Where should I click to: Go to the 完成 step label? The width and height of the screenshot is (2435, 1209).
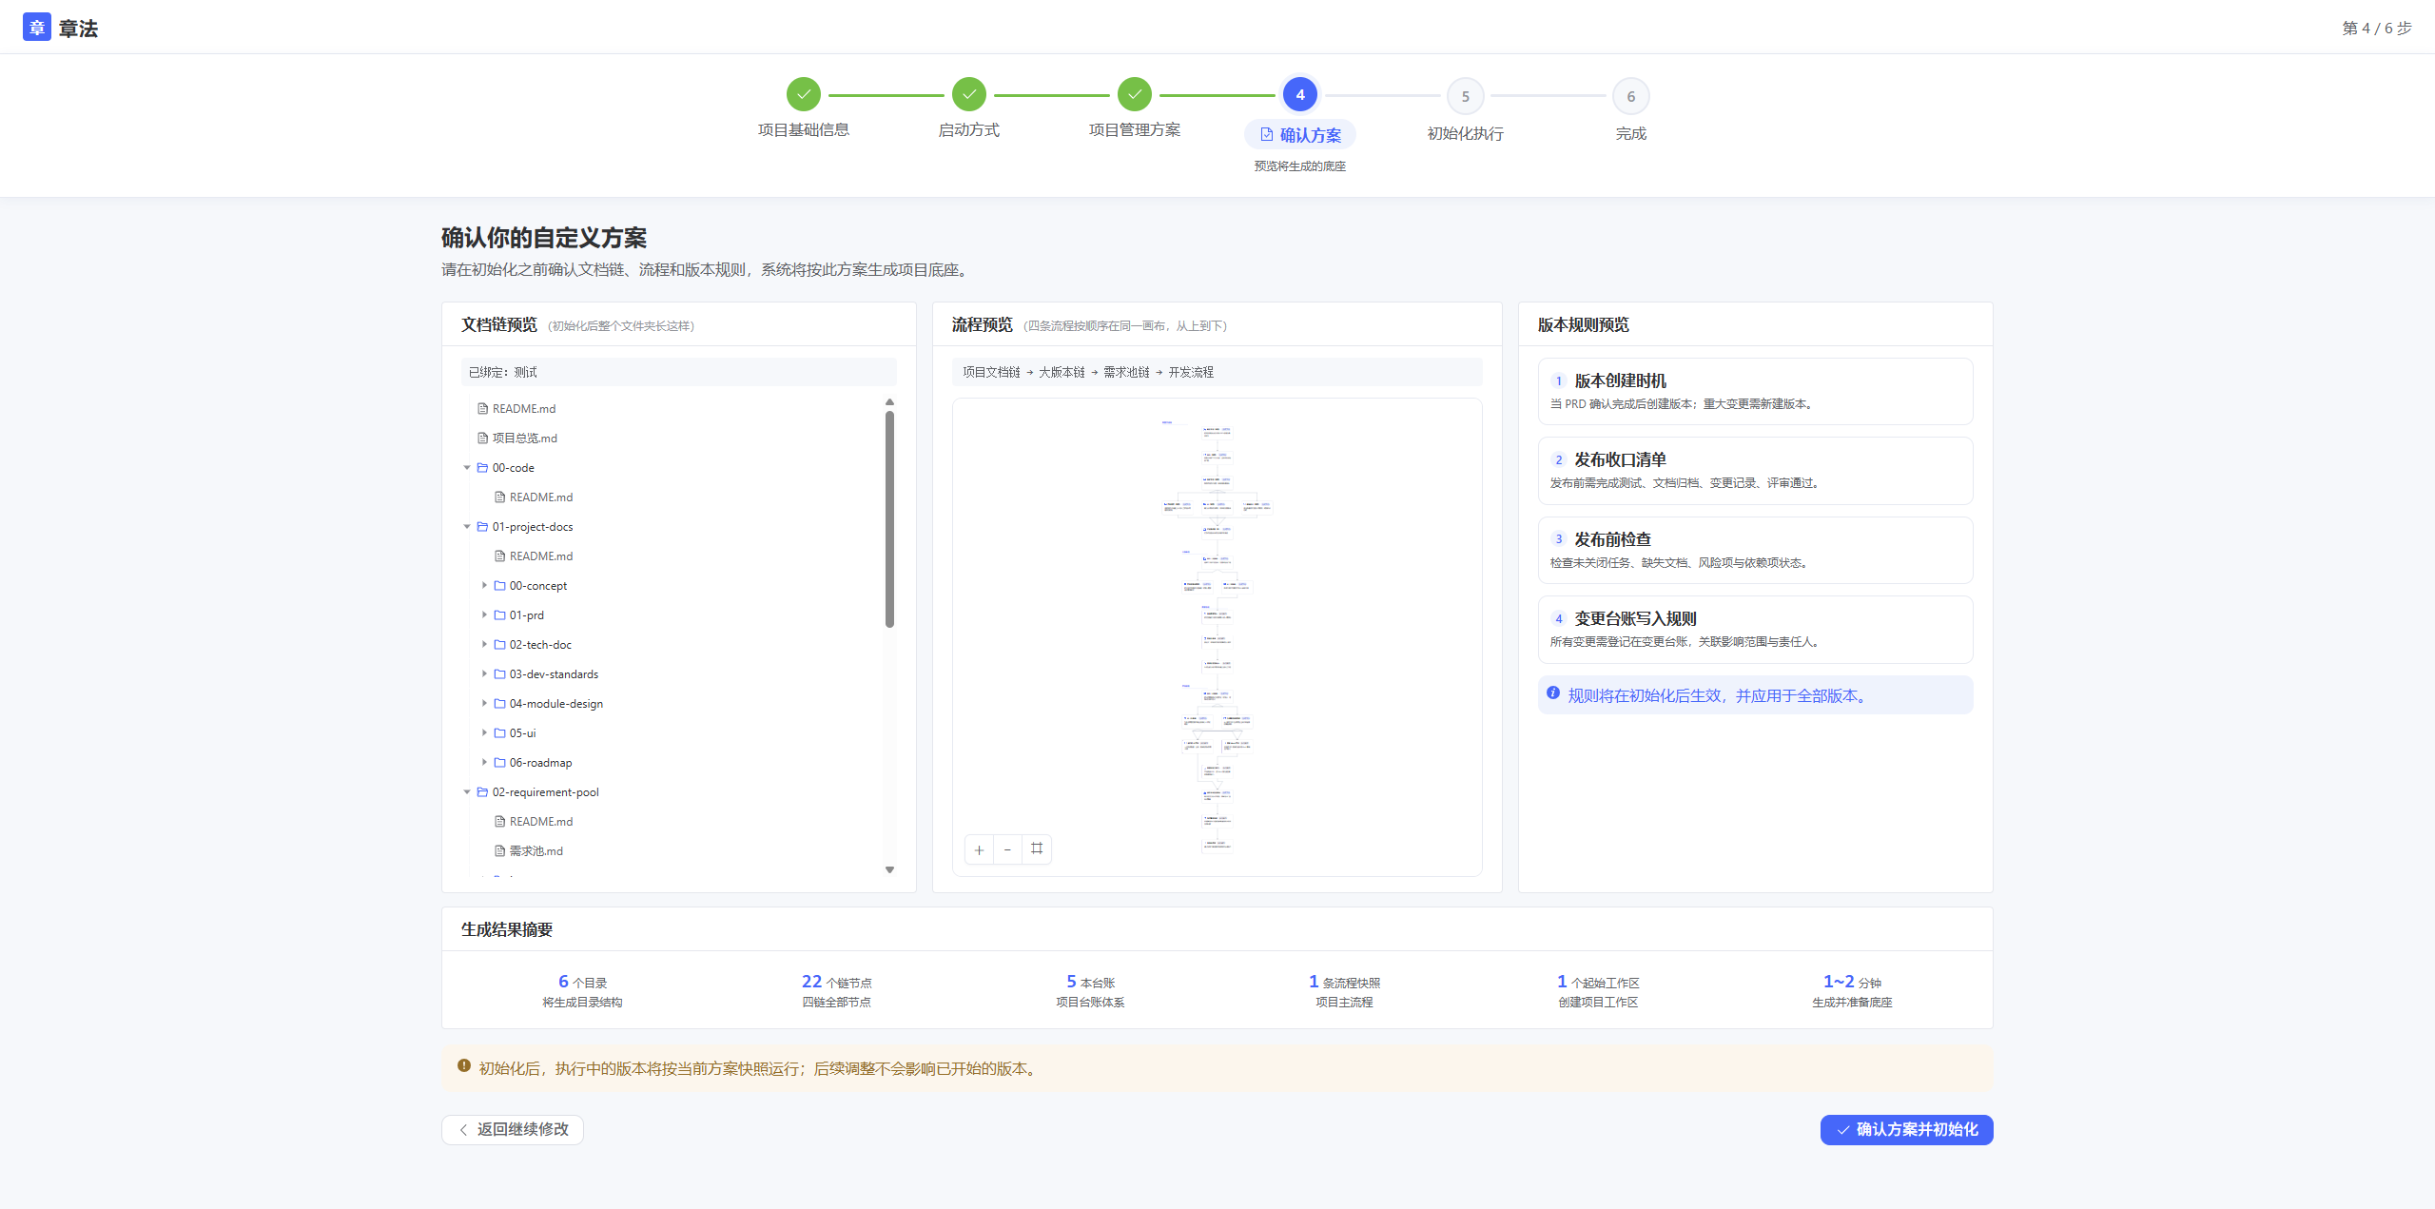(1631, 134)
